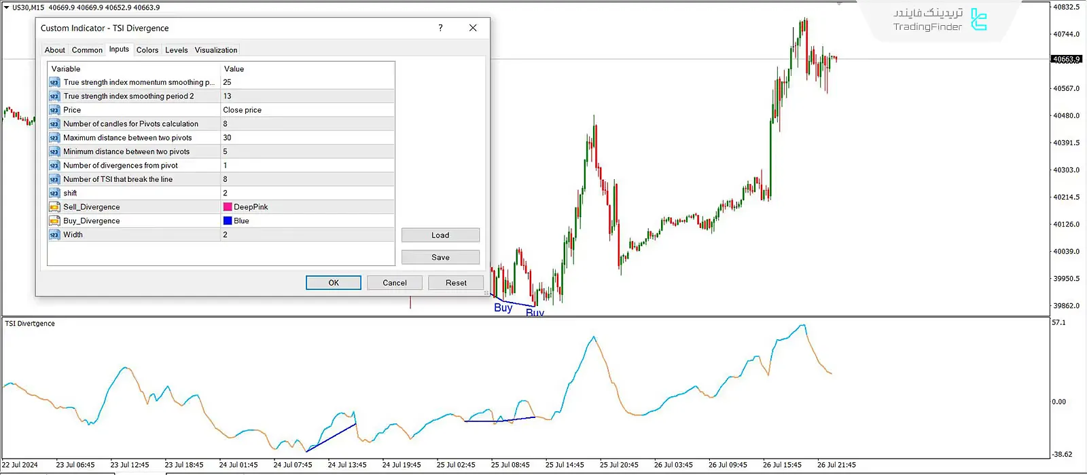Open the Visualization tab
This screenshot has height=475, width=1087.
(x=216, y=50)
